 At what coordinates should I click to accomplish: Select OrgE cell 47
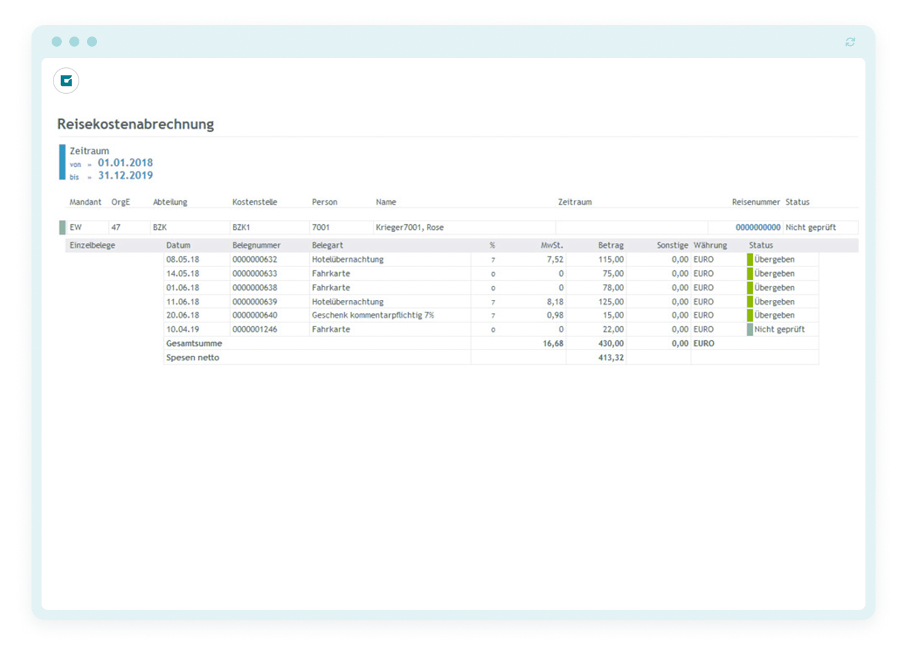click(x=116, y=227)
